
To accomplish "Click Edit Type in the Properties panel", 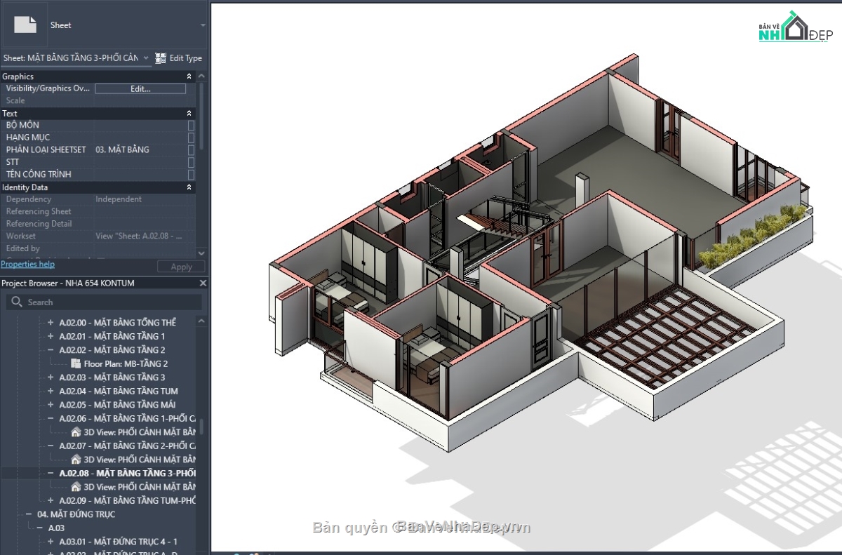I will (x=178, y=58).
